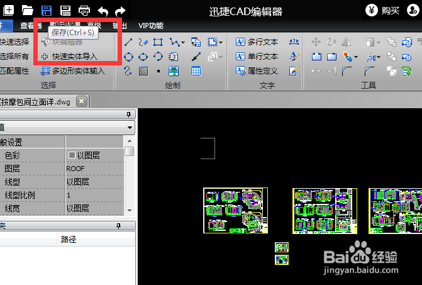Click the 购买 purchase button

(382, 11)
